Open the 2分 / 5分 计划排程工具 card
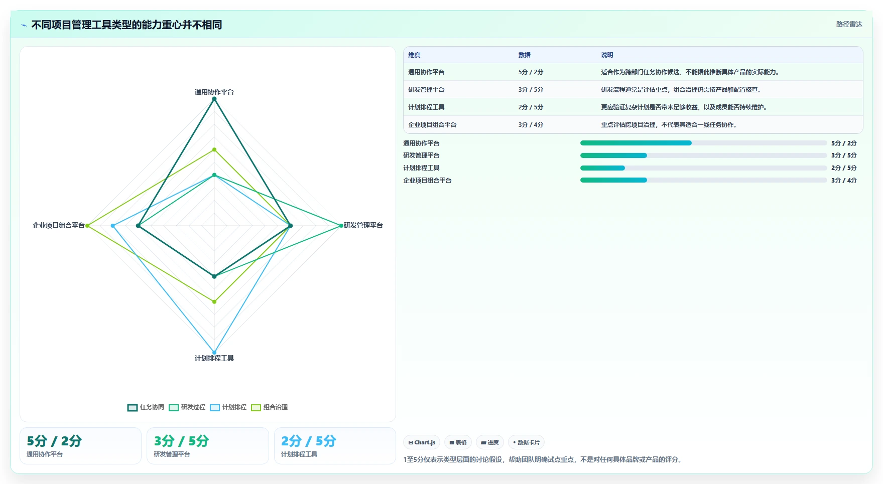This screenshot has height=484, width=883. (x=335, y=446)
